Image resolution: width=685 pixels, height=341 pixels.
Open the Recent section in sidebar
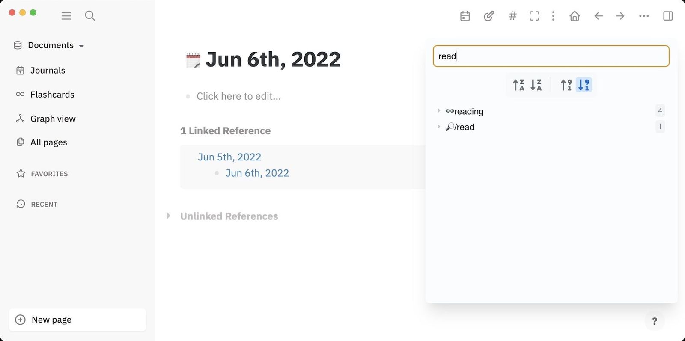[44, 204]
